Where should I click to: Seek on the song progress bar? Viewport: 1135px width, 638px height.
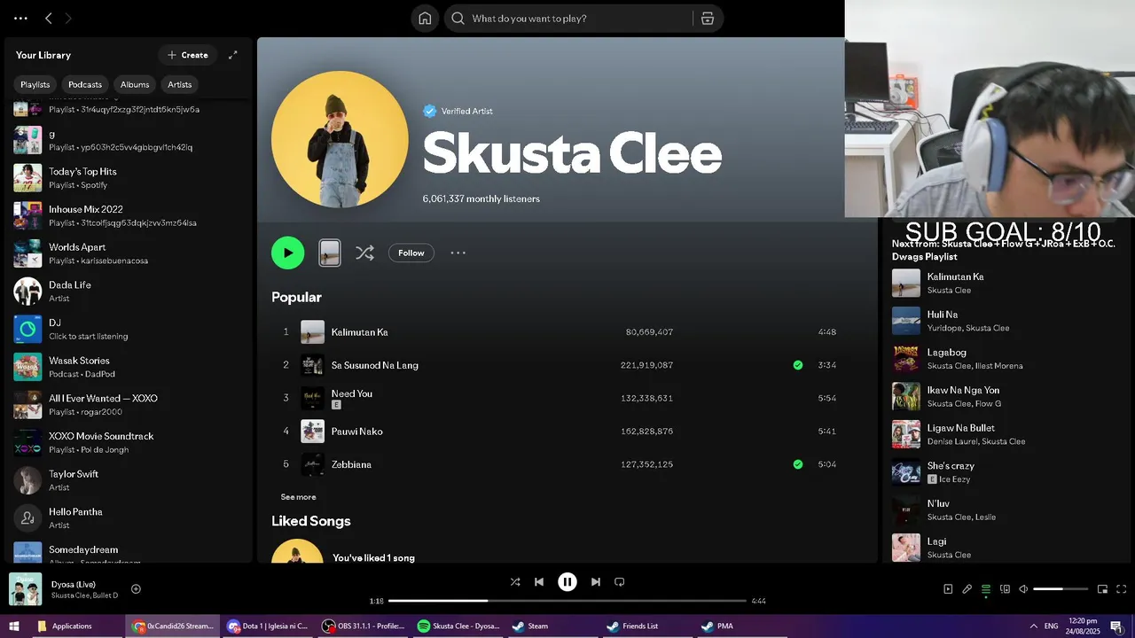567,601
